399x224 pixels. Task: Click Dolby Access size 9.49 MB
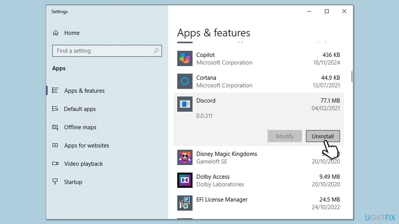pos(330,177)
